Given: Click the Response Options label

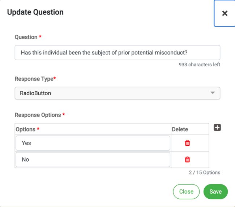Looking at the screenshot, I should point(38,115).
